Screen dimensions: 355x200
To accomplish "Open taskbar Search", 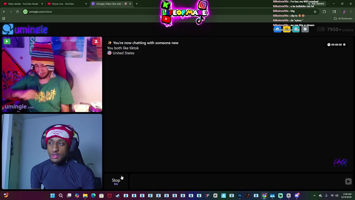I will coord(61,196).
